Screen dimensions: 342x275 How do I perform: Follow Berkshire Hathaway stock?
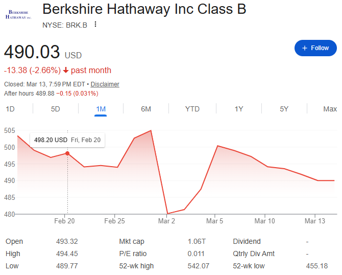315,48
